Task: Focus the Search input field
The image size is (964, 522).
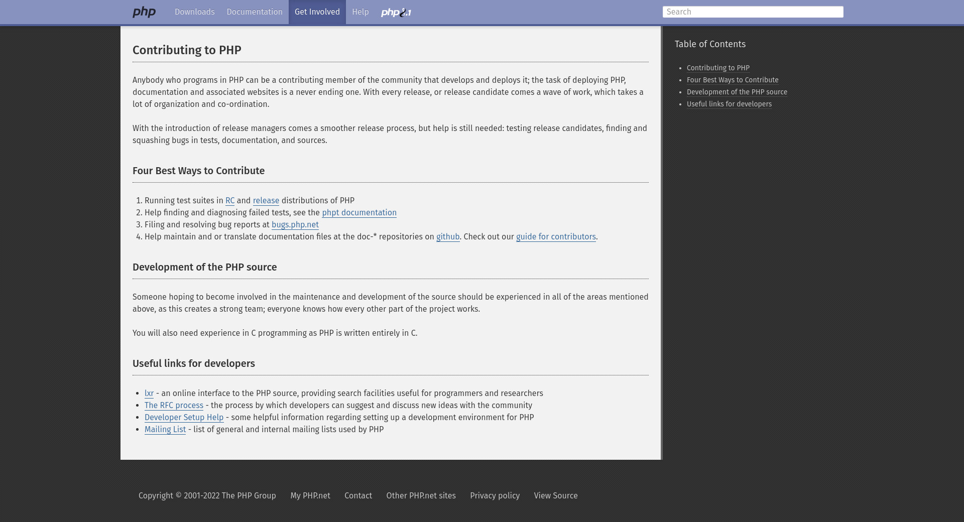Action: point(752,12)
